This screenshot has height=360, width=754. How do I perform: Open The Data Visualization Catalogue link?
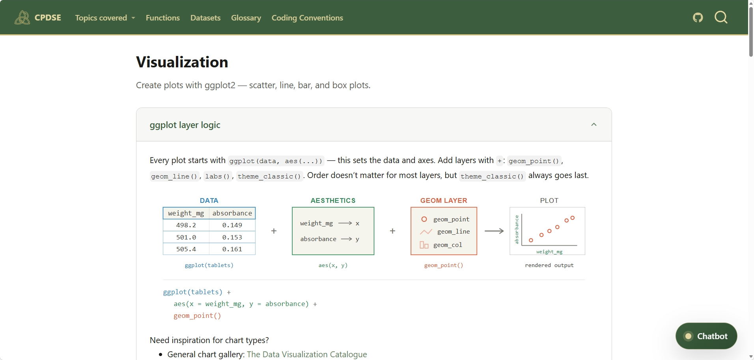tap(307, 354)
